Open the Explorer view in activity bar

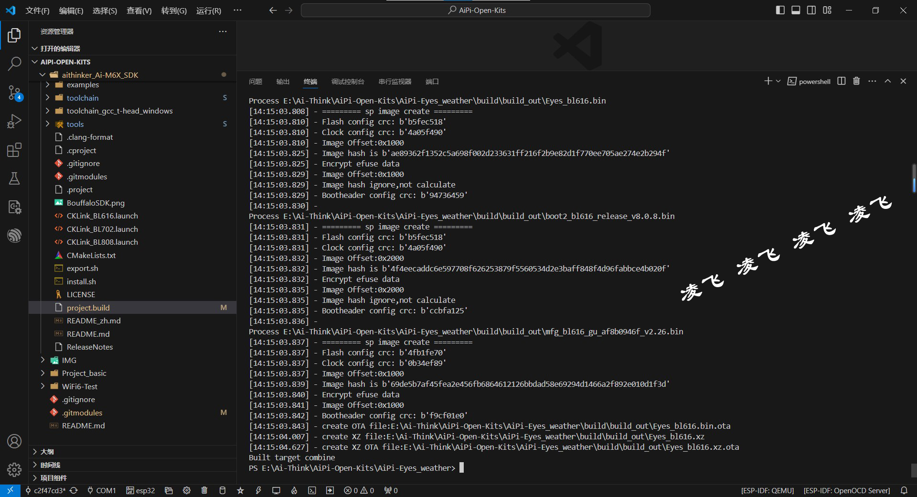click(x=14, y=35)
